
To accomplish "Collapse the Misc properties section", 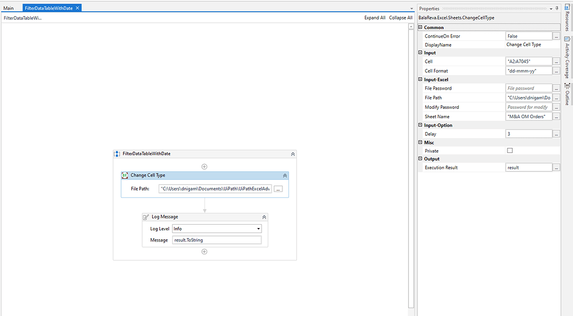I will (420, 142).
